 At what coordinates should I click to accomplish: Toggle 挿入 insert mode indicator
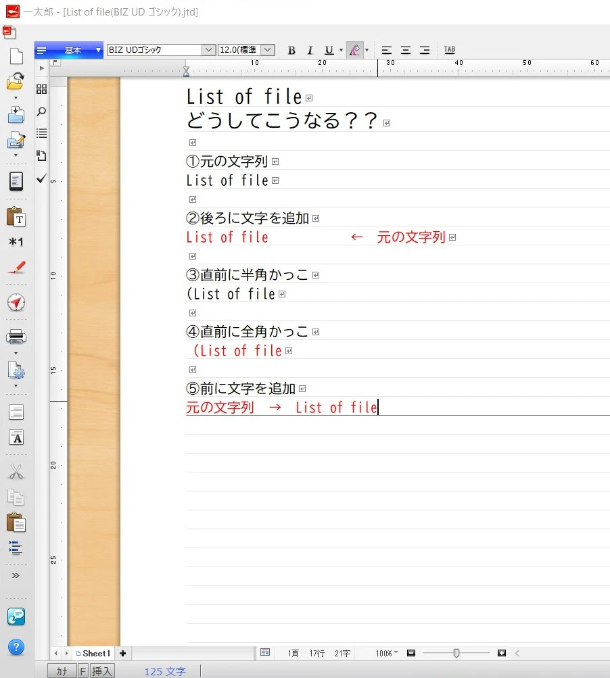coord(102,671)
